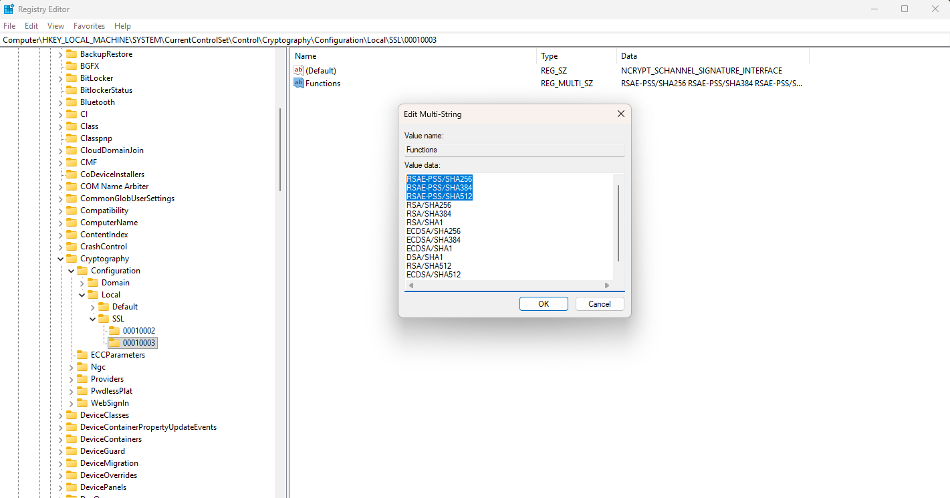Click the DeviceGuard folder icon

[72, 451]
